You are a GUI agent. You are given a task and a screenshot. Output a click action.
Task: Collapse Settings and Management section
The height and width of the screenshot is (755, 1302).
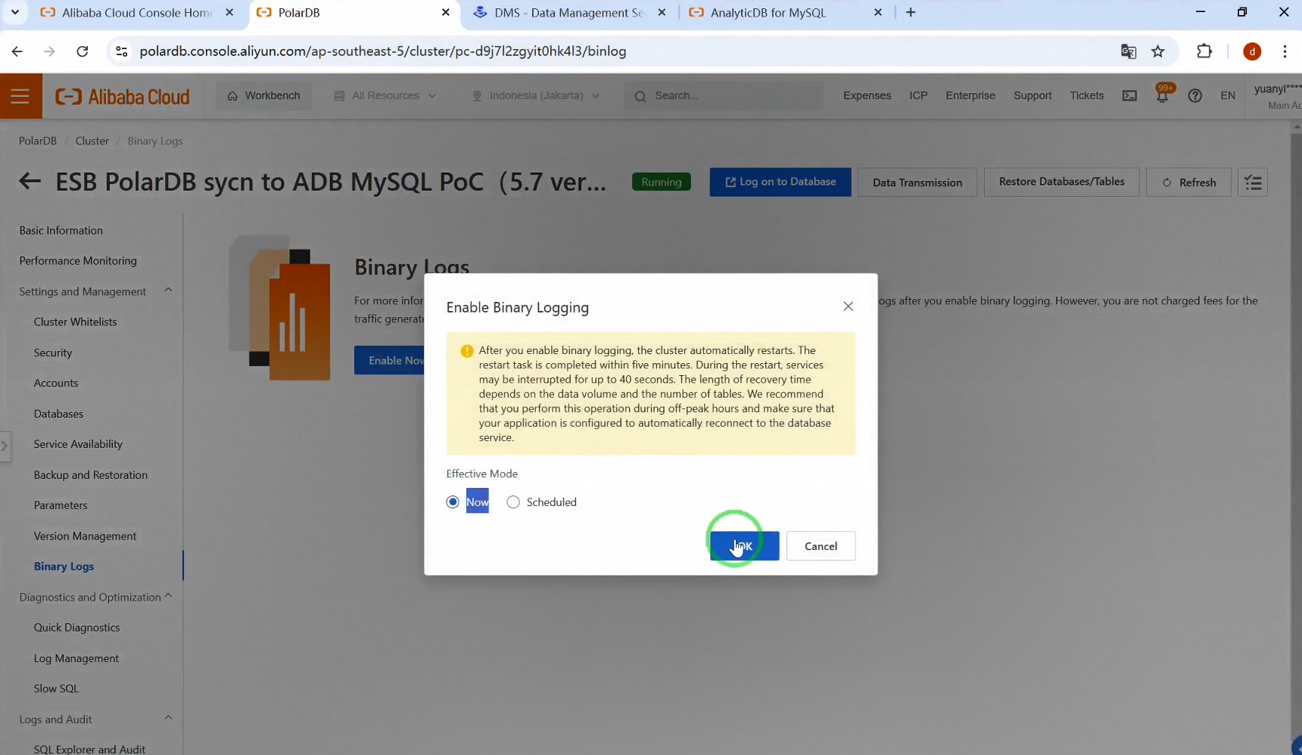pos(168,291)
